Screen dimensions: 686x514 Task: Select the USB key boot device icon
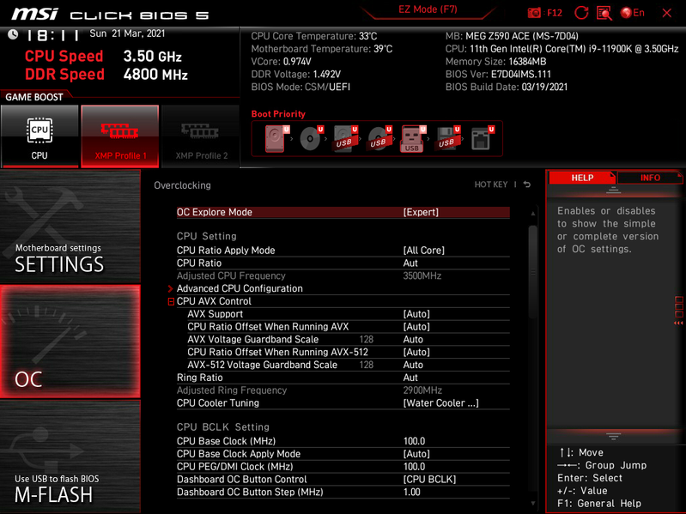click(x=413, y=138)
